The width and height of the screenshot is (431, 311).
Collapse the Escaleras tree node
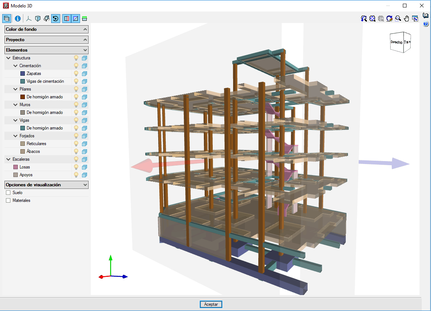(x=8, y=159)
